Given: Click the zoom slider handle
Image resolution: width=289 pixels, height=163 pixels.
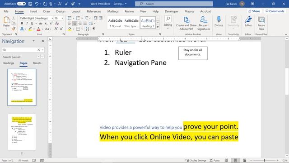Looking at the screenshot, I should coord(264,160).
